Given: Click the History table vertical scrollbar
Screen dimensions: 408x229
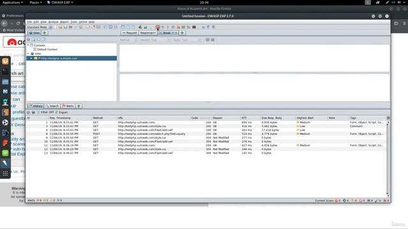Looking at the screenshot, I should 388,159.
